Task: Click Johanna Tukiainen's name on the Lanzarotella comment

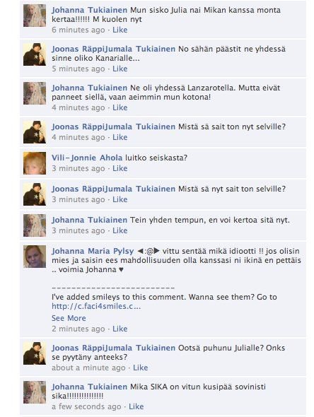Action: tap(89, 88)
